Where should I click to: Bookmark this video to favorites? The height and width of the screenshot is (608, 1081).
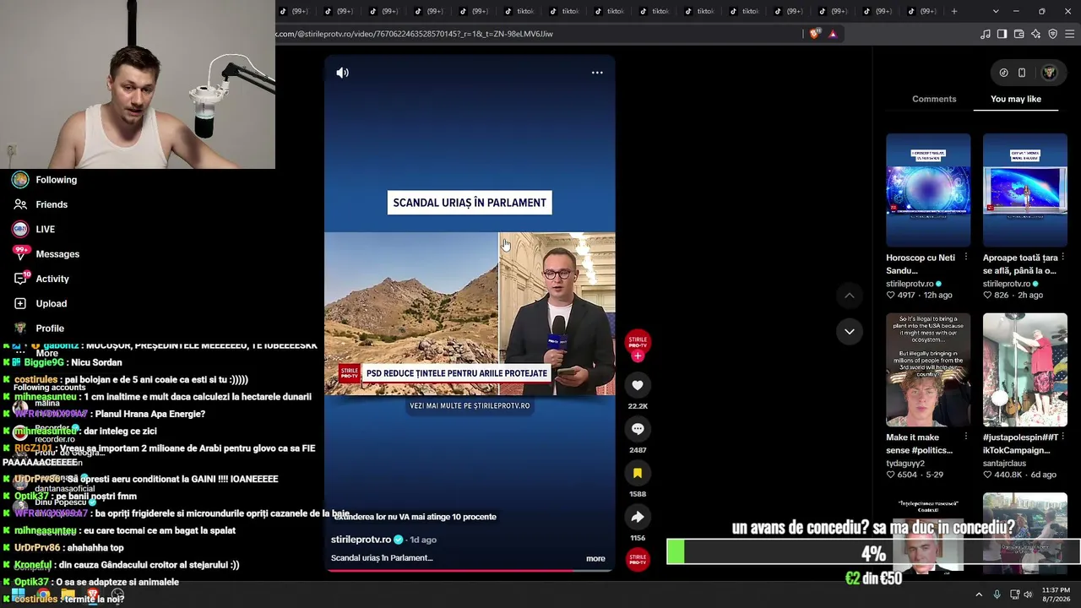638,473
